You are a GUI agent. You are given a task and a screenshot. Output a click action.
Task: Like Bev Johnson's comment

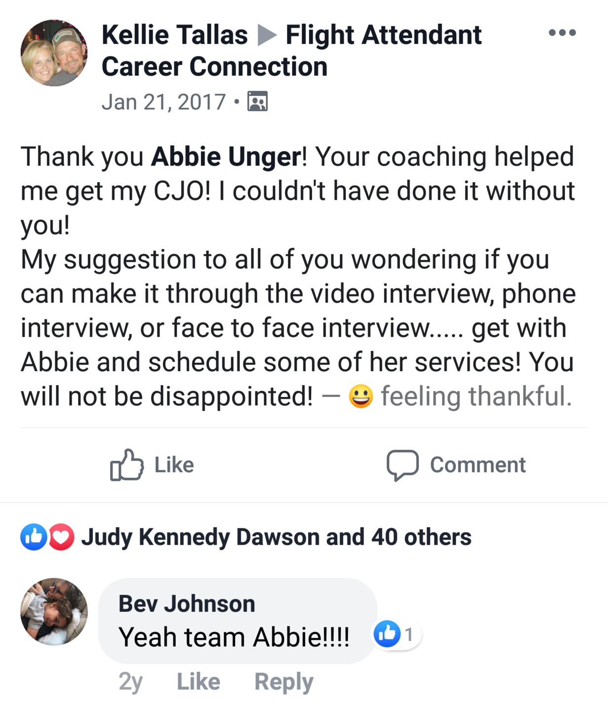pos(198,682)
